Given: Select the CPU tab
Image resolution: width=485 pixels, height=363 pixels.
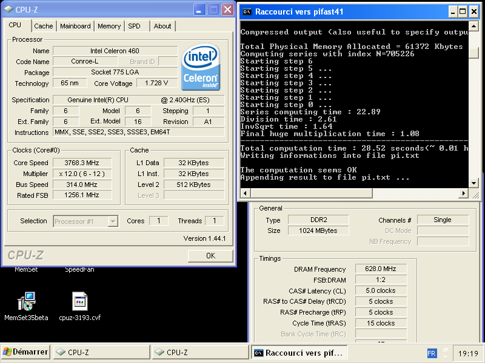Looking at the screenshot, I should point(15,25).
